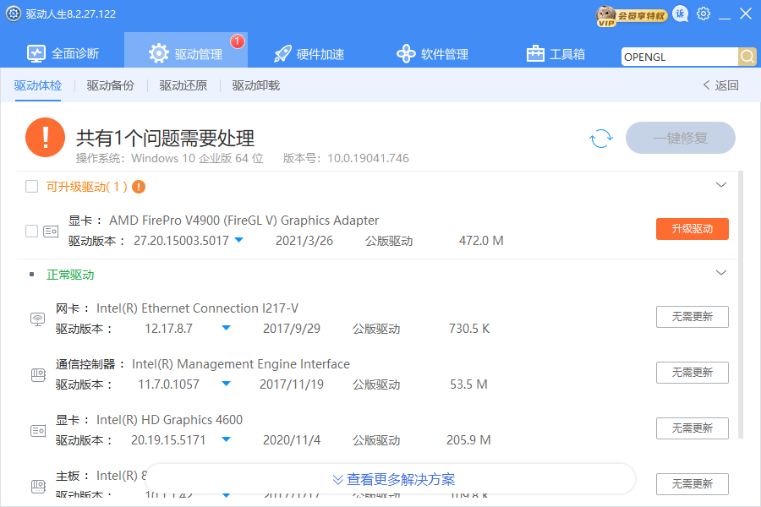Viewport: 761px width, 507px height.
Task: Open the VIP 会员享特权 badge
Action: tap(632, 16)
